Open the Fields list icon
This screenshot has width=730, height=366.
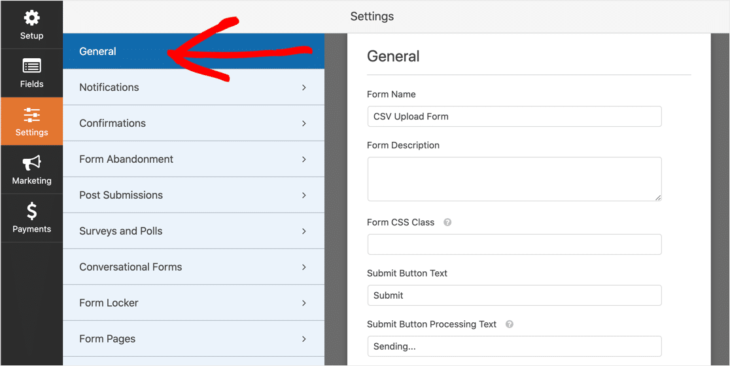[31, 67]
